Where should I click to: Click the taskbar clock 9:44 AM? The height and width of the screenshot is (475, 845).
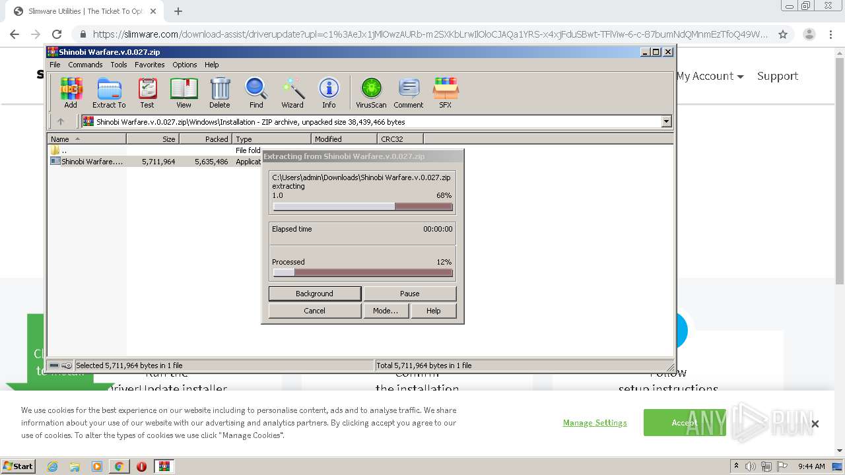811,466
